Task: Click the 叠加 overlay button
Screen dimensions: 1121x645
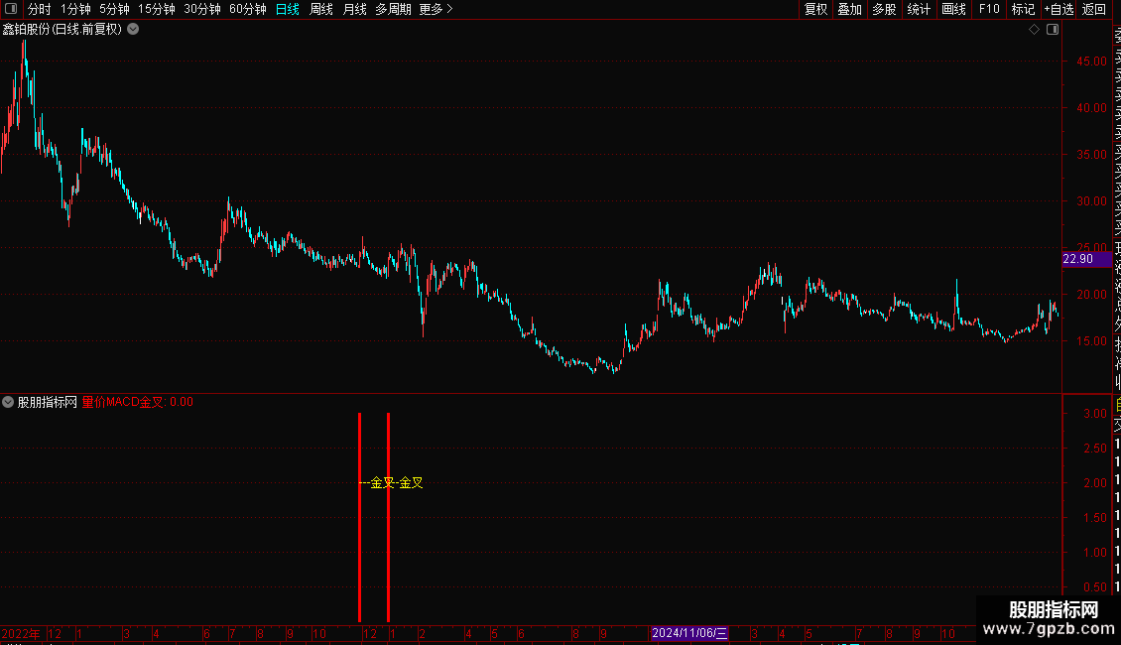Action: [x=850, y=9]
